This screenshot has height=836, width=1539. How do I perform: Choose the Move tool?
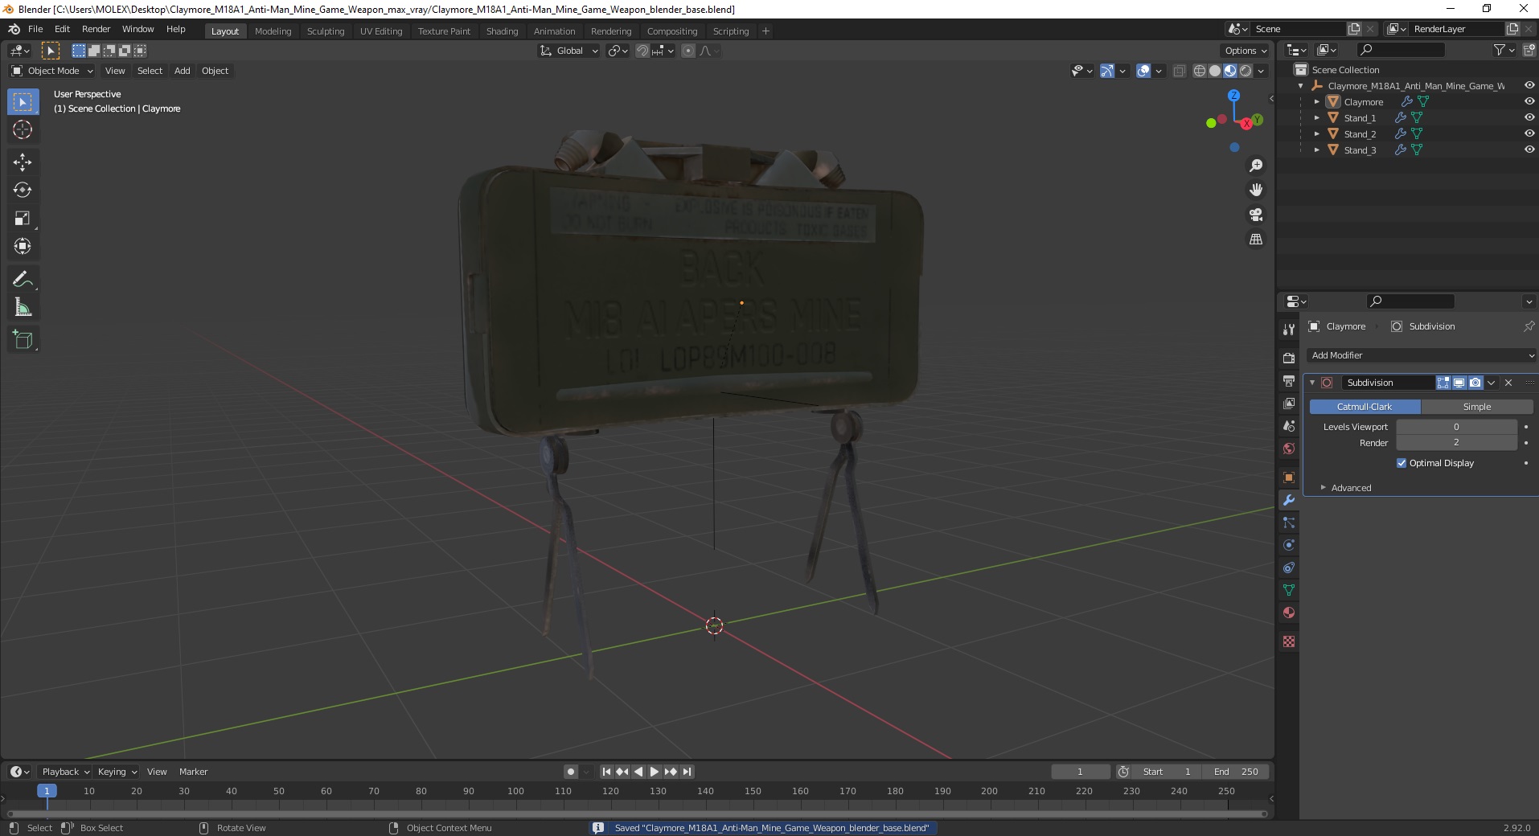coord(23,162)
